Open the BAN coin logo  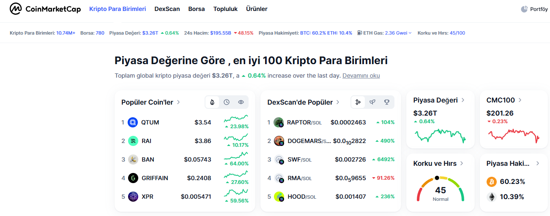pyautogui.click(x=133, y=159)
